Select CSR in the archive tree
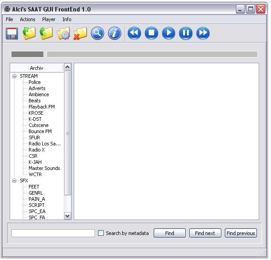The height and width of the screenshot is (260, 271). pos(33,156)
